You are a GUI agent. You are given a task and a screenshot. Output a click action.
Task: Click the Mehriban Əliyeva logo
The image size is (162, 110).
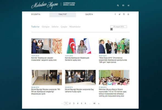tap(45, 5)
